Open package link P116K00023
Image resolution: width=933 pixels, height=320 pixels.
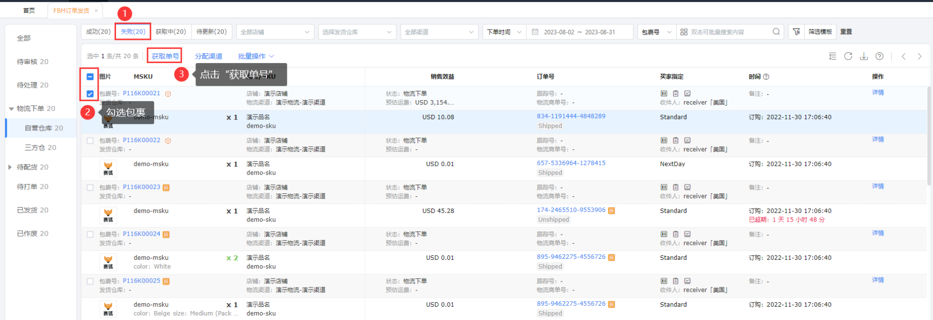tap(142, 187)
